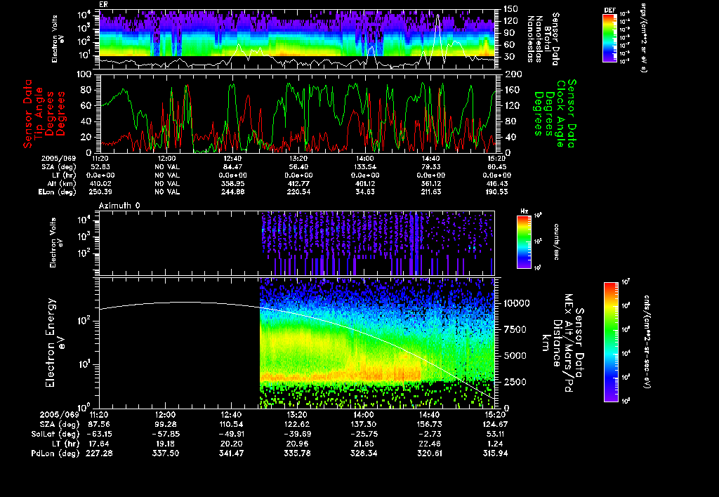Click the "MEx Alt/Mars/Pd" axis label

(x=568, y=343)
